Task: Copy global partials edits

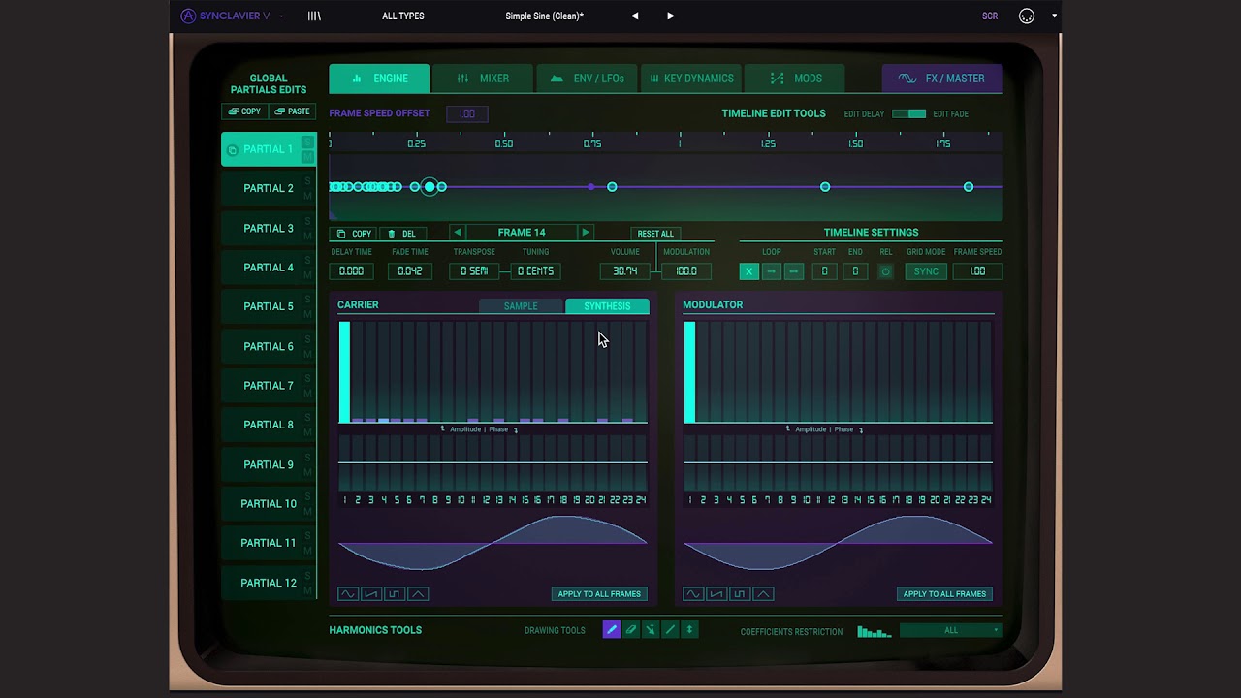Action: point(244,111)
